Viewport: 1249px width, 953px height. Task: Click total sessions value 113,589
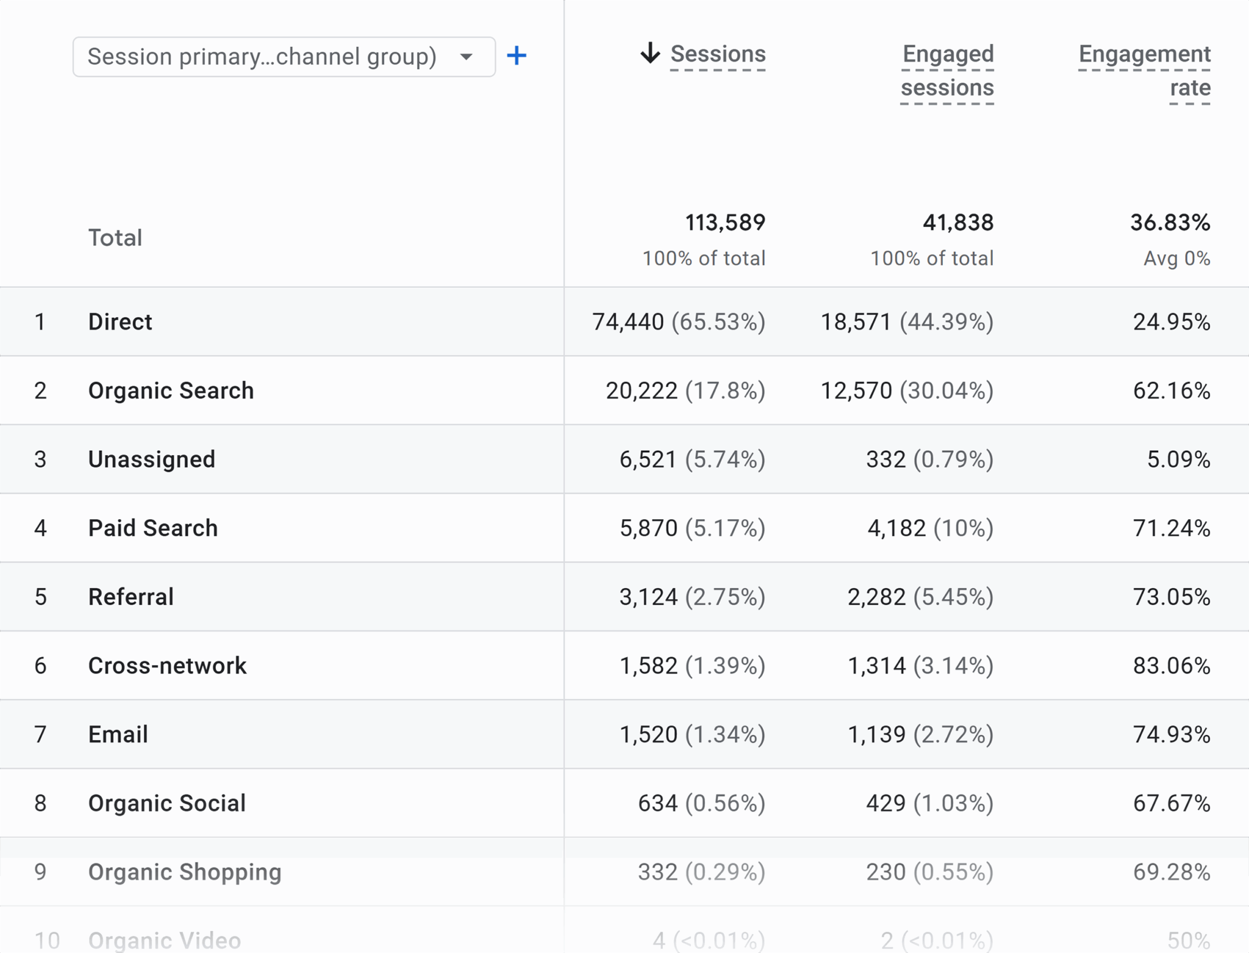coord(725,223)
